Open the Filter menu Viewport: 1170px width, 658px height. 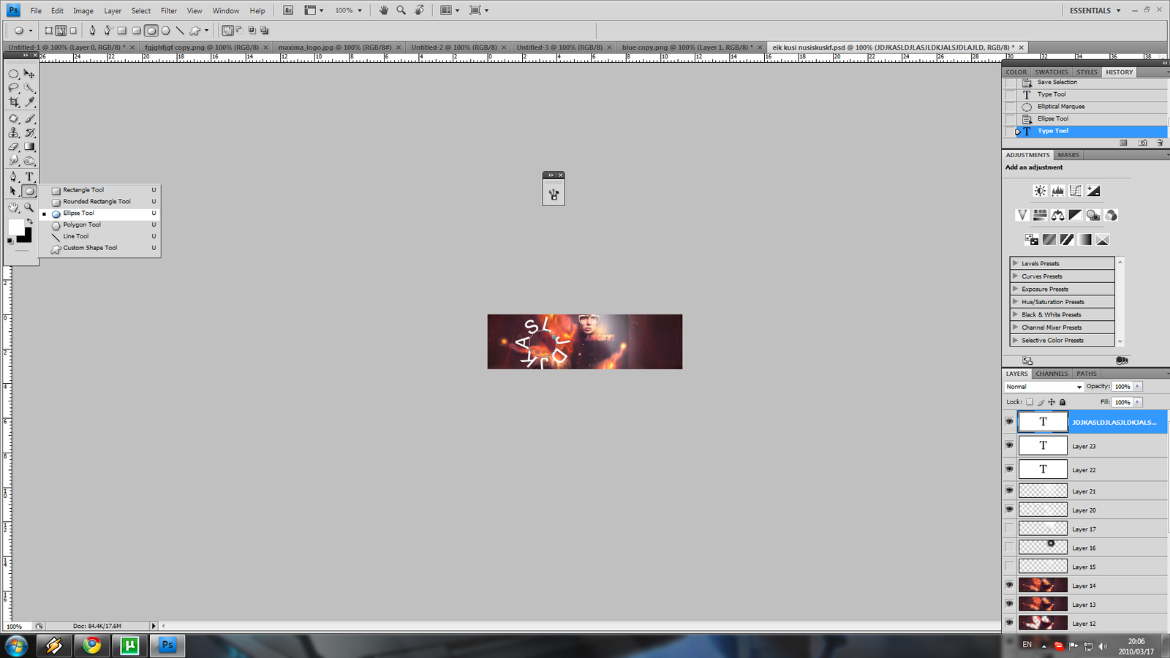coord(168,11)
